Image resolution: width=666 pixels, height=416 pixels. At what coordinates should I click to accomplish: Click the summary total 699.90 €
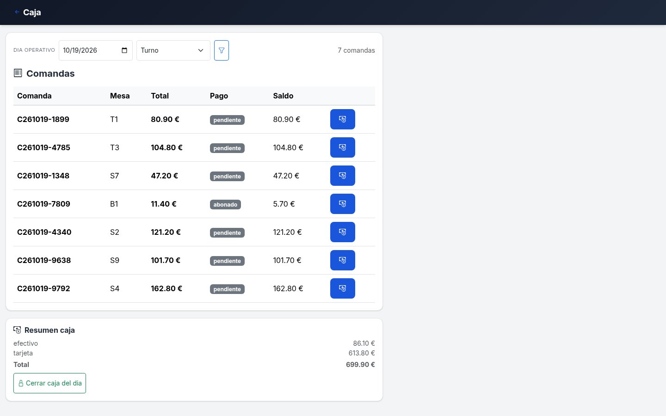(360, 365)
